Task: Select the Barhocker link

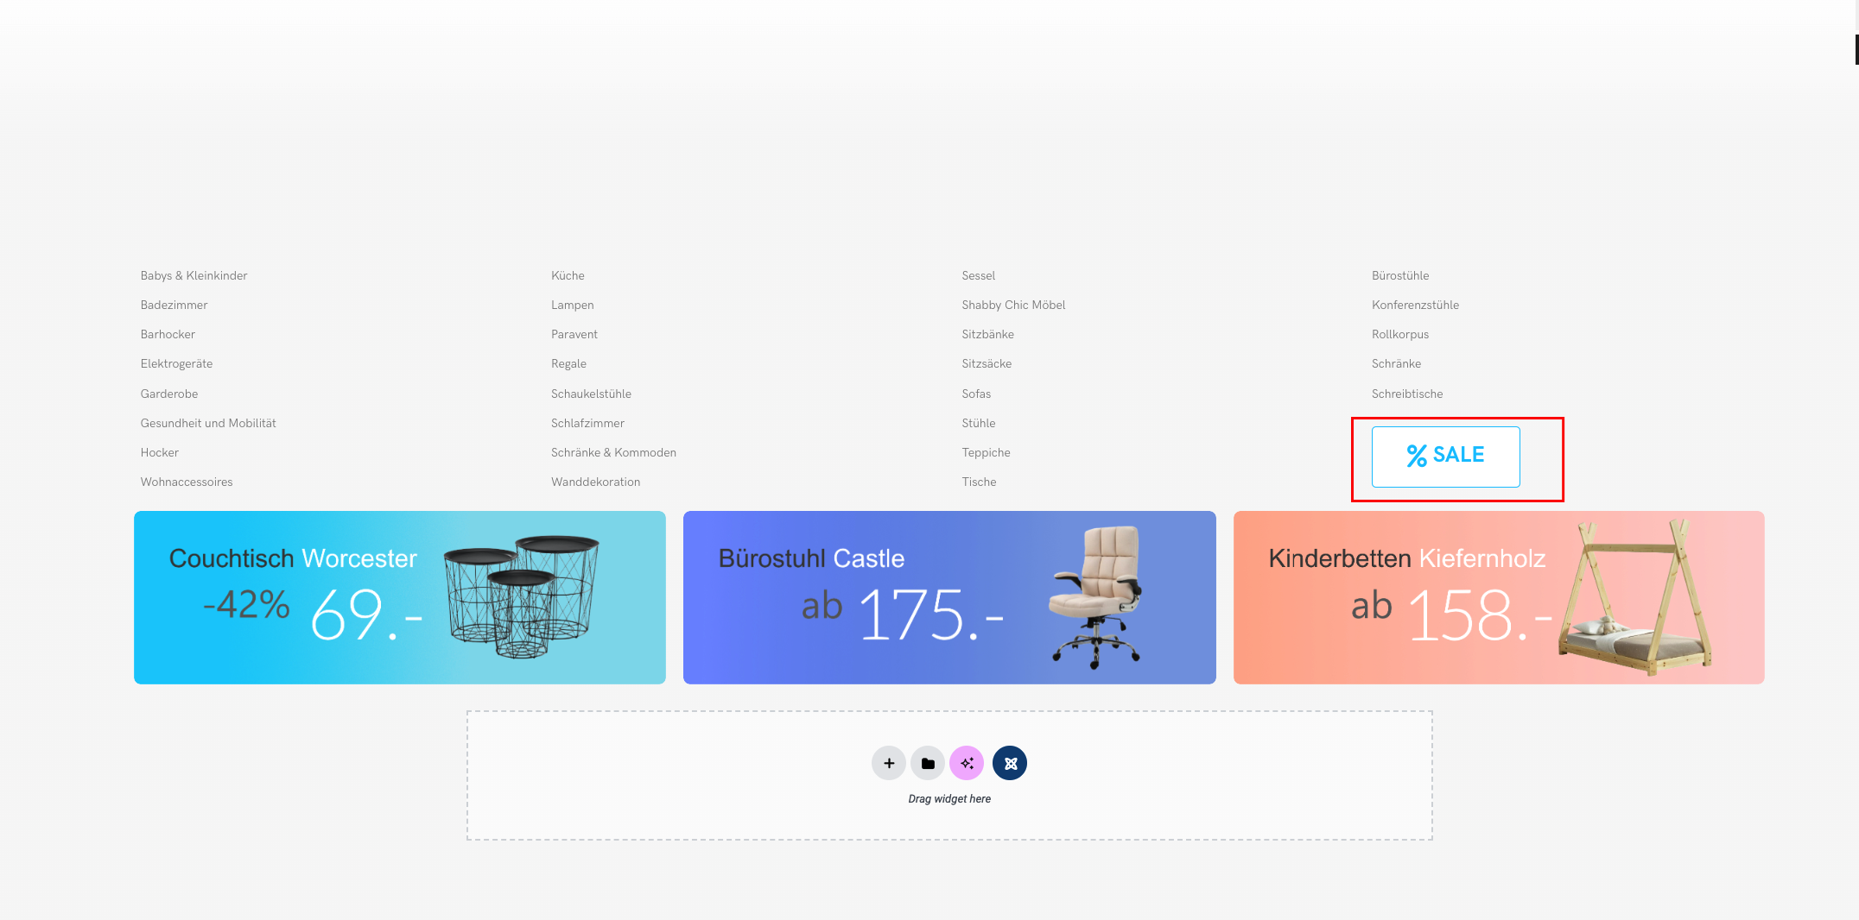Action: [168, 334]
